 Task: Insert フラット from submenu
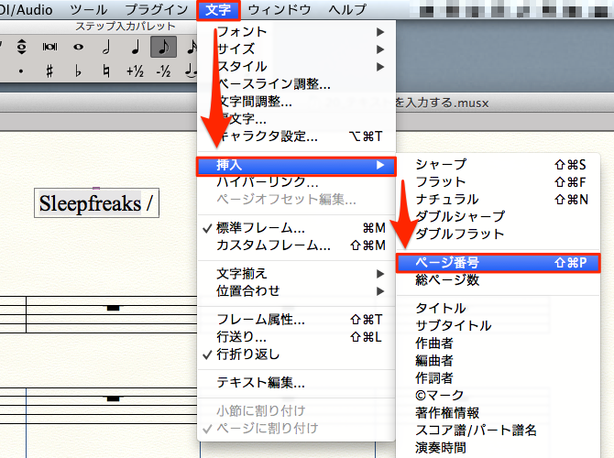[498, 182]
